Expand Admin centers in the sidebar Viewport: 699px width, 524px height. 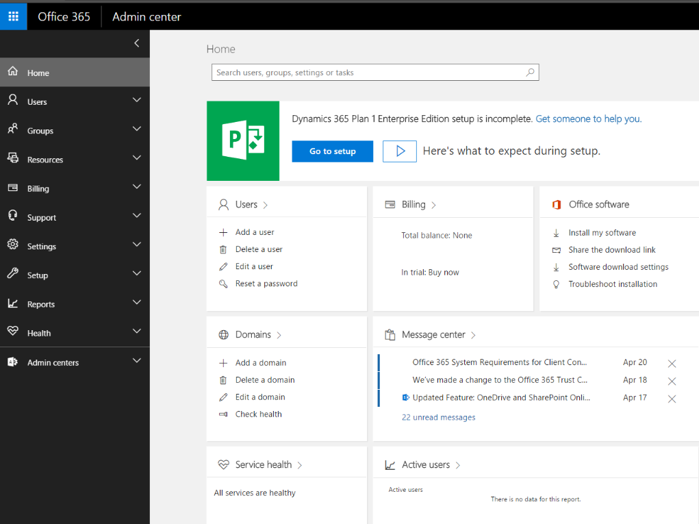[x=136, y=361]
